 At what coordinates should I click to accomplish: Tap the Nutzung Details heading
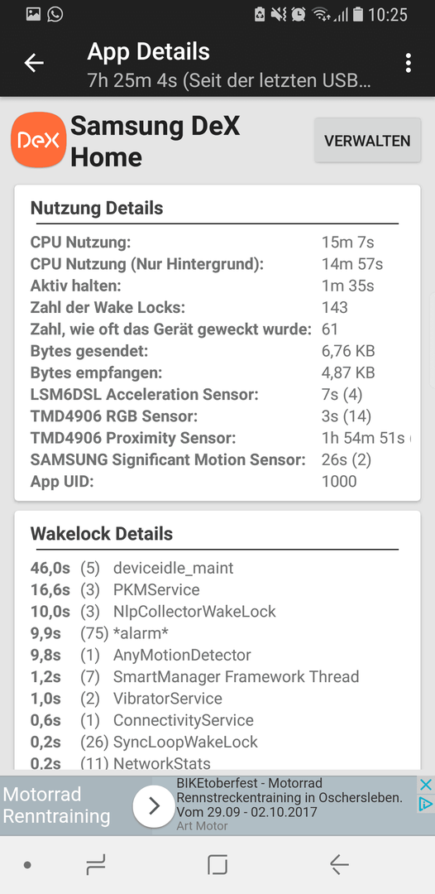click(97, 208)
